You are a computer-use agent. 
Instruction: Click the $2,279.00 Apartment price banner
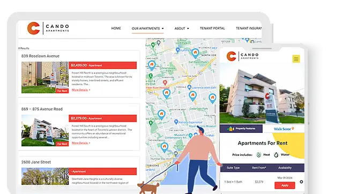point(103,118)
